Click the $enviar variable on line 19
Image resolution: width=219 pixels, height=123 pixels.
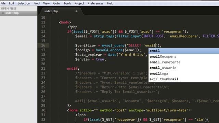point(82,59)
